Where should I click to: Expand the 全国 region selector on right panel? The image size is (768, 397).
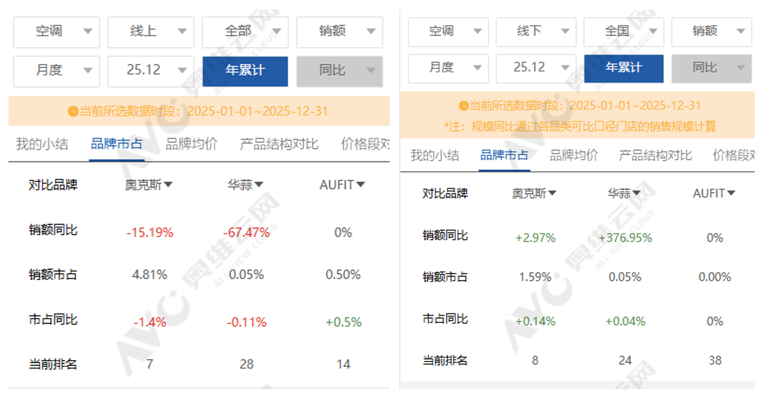[x=623, y=32]
